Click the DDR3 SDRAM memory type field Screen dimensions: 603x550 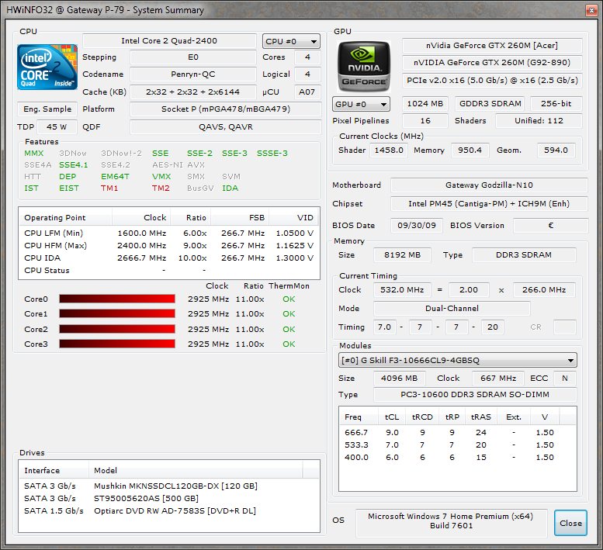524,254
